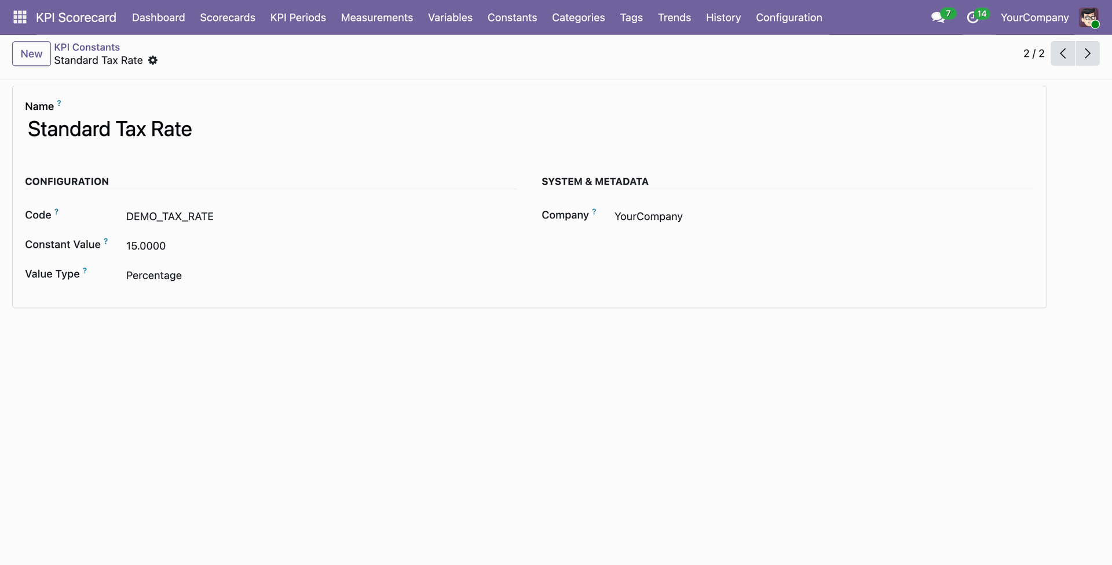Open the Measurements menu
The image size is (1112, 565).
coord(377,17)
